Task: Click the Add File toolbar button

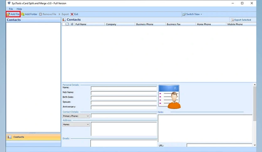Action: pyautogui.click(x=13, y=14)
